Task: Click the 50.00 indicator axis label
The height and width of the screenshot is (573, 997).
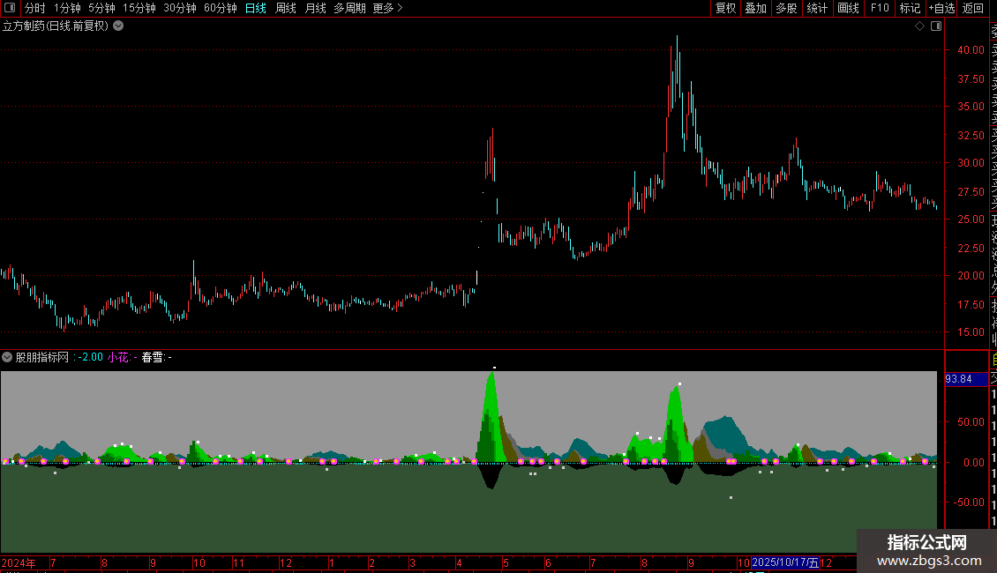Action: (971, 421)
